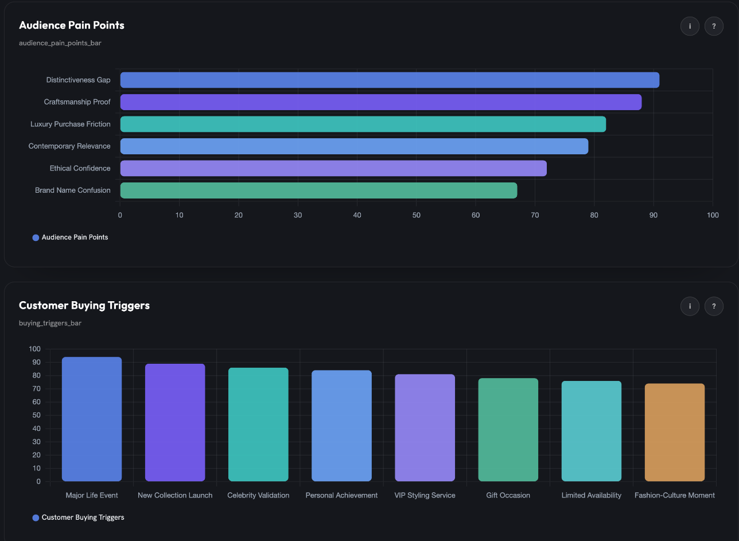Click the 'New Collection Launch' axis label

pyautogui.click(x=175, y=495)
